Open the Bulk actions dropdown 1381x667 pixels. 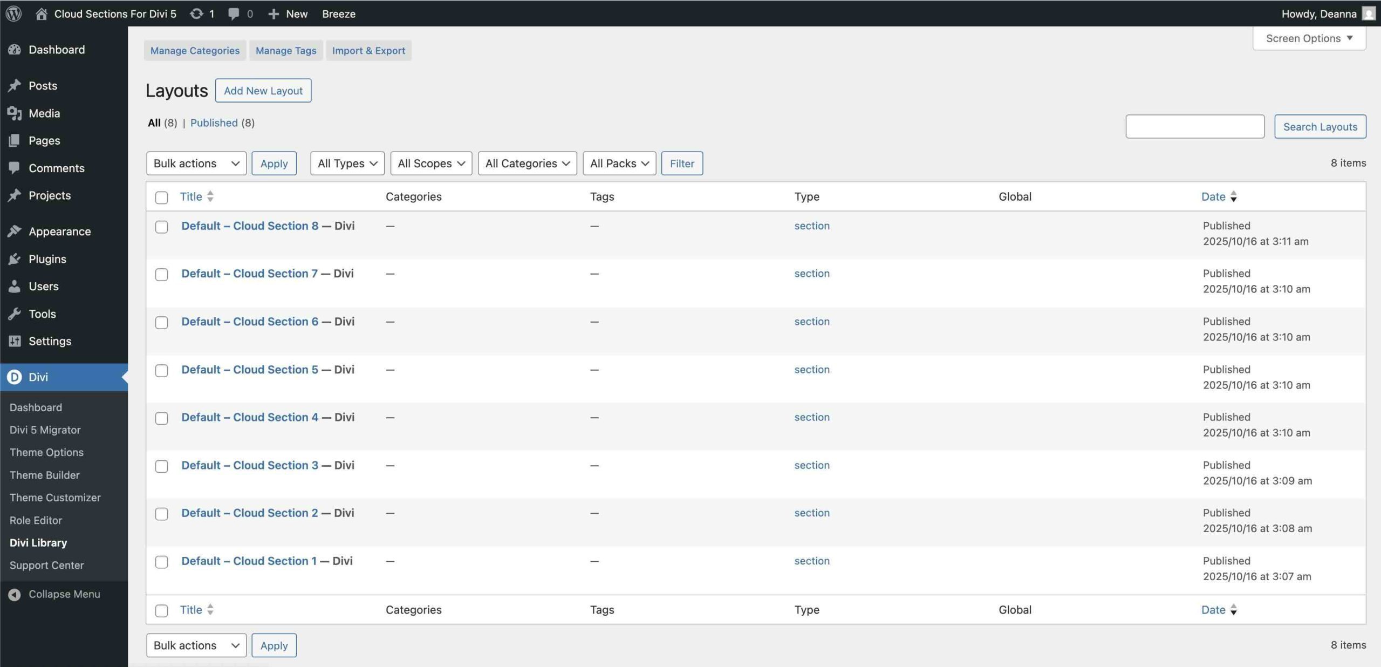(196, 163)
